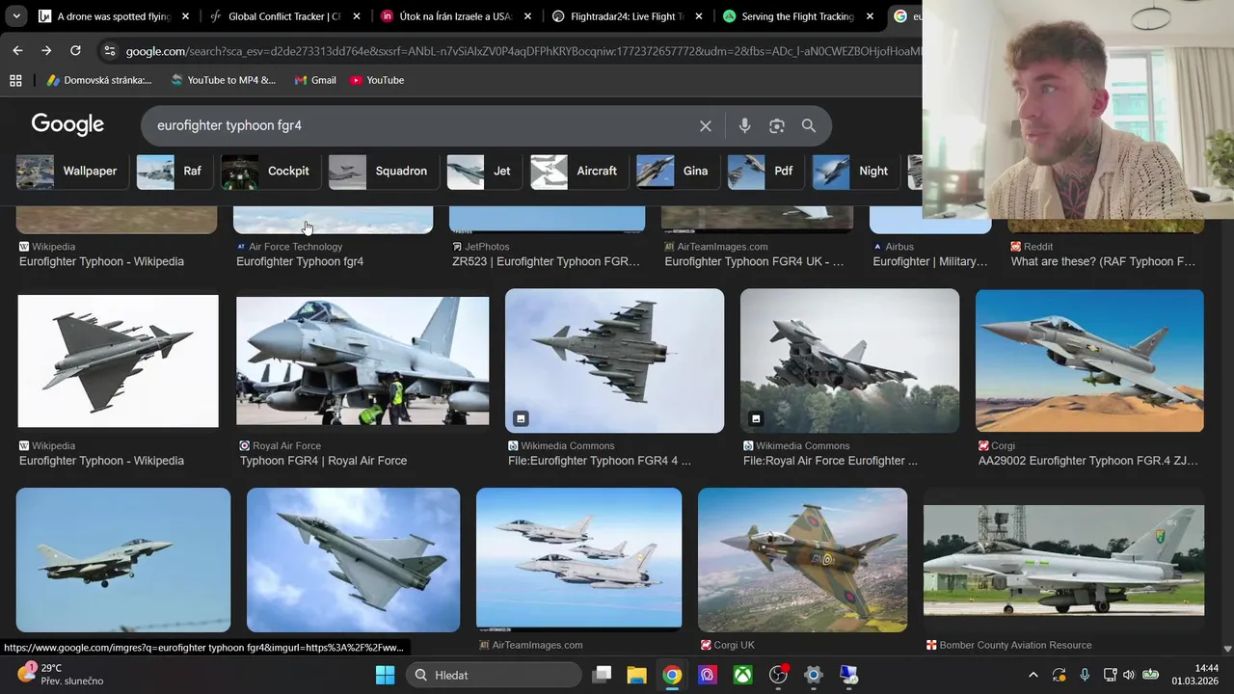Click the Google logo

pos(67,125)
